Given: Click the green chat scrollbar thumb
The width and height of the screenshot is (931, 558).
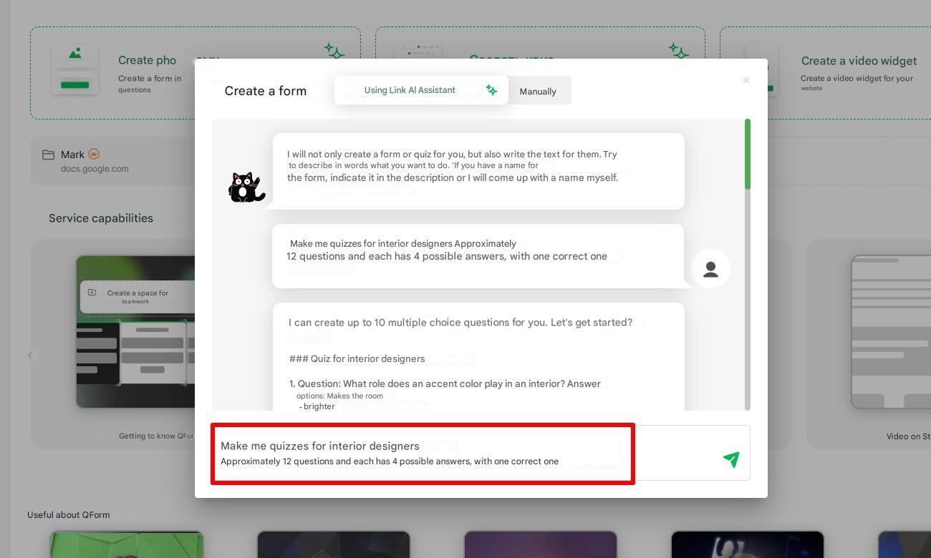Looking at the screenshot, I should pos(748,155).
